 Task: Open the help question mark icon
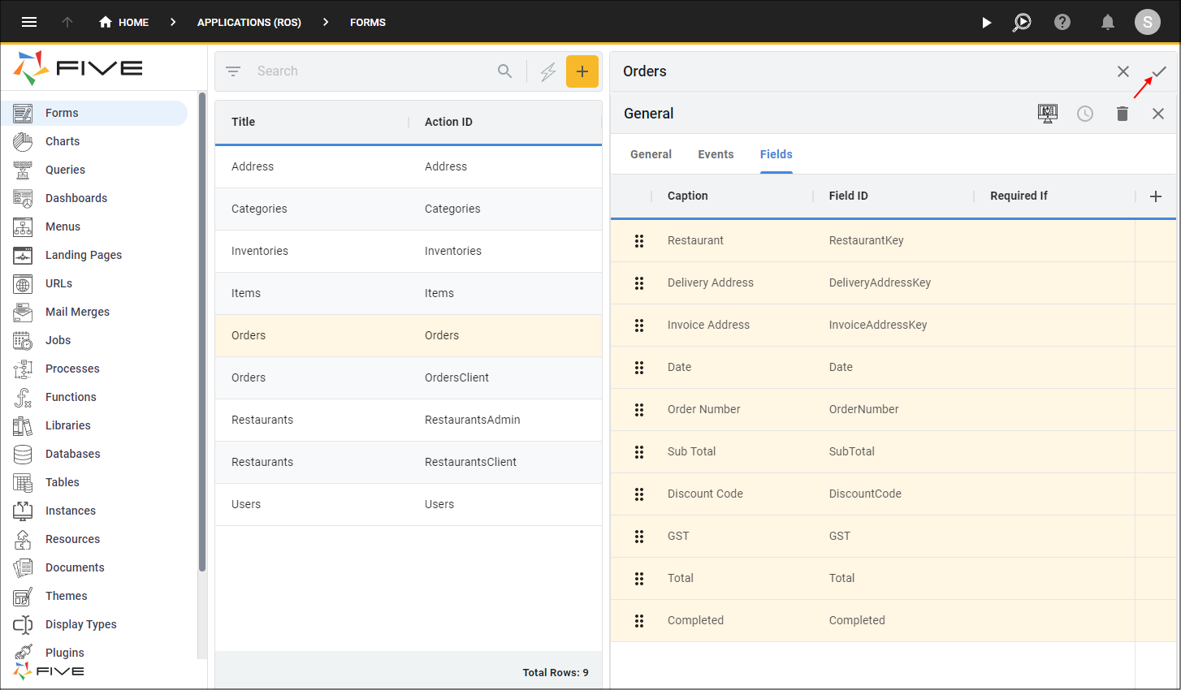click(1062, 22)
